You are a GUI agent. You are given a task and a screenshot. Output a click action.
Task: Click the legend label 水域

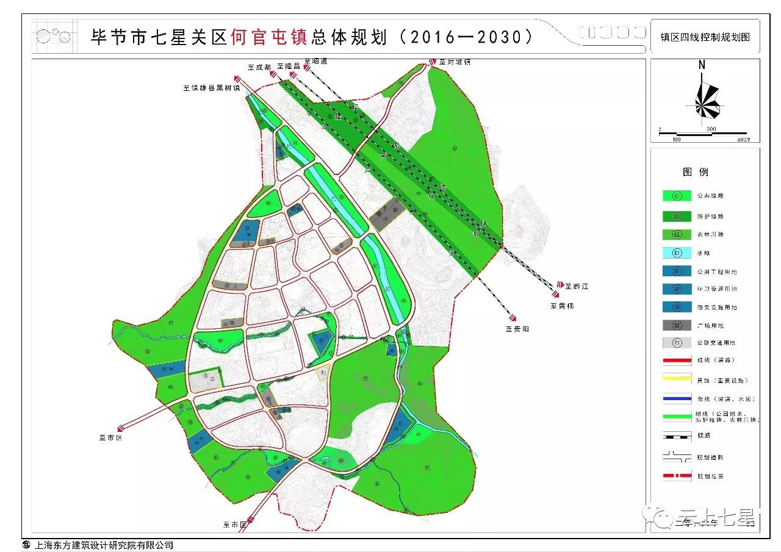(x=704, y=253)
